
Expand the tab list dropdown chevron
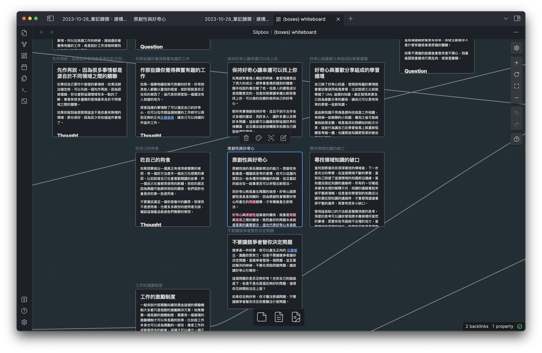pyautogui.click(x=506, y=19)
